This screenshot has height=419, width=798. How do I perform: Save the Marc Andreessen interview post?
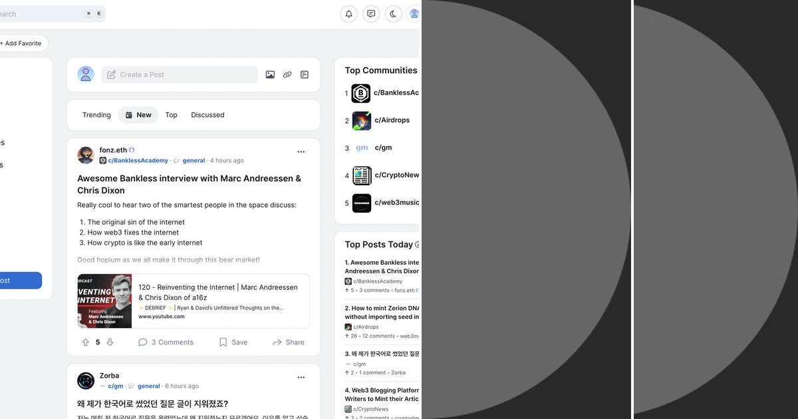point(232,342)
